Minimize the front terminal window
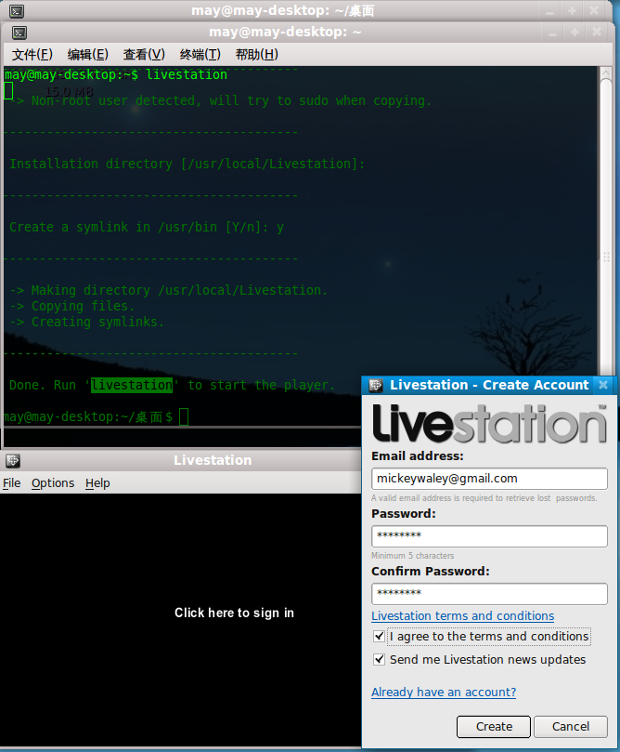Viewport: 620px width, 752px height. [552, 33]
